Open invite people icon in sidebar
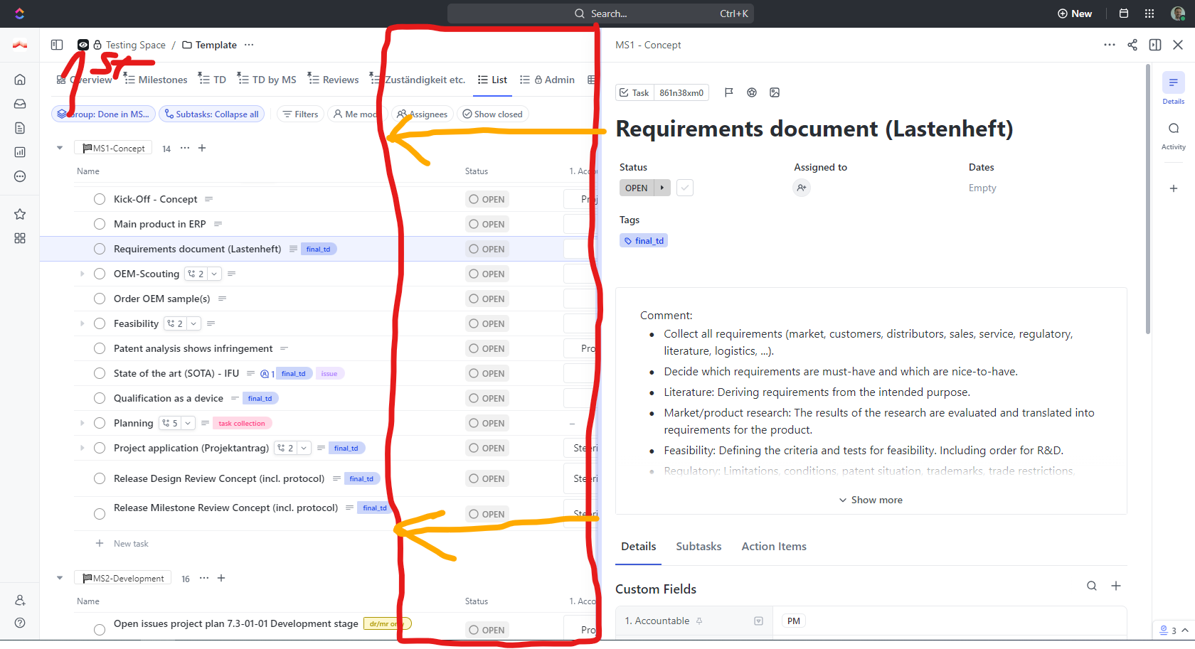The height and width of the screenshot is (649, 1195). pos(20,600)
